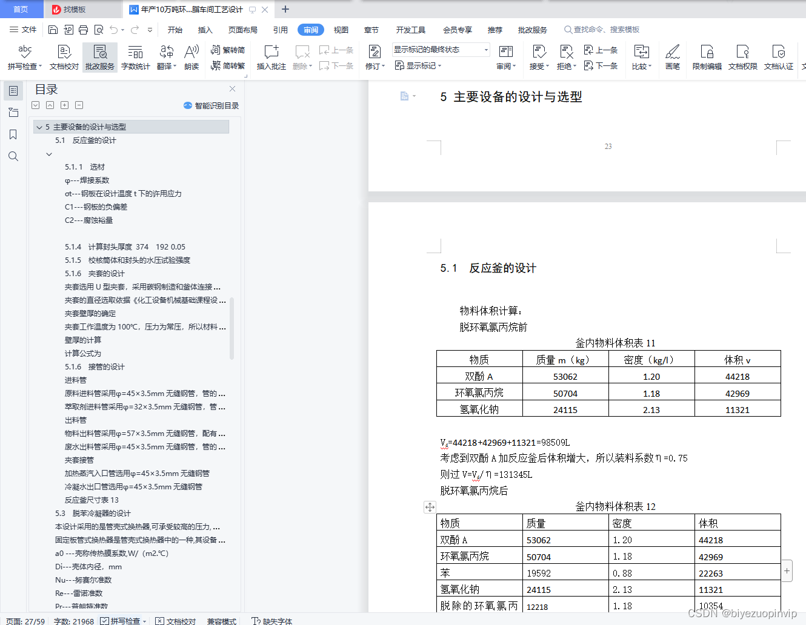806x625 pixels.
Task: Convert text with 繁转简
Action: tap(228, 50)
